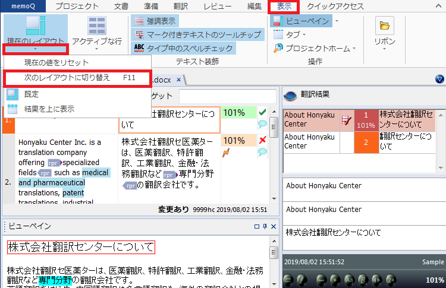Screen dimensions: 446x288
Task: Click the red X status icon in row two
Action: coord(262,140)
